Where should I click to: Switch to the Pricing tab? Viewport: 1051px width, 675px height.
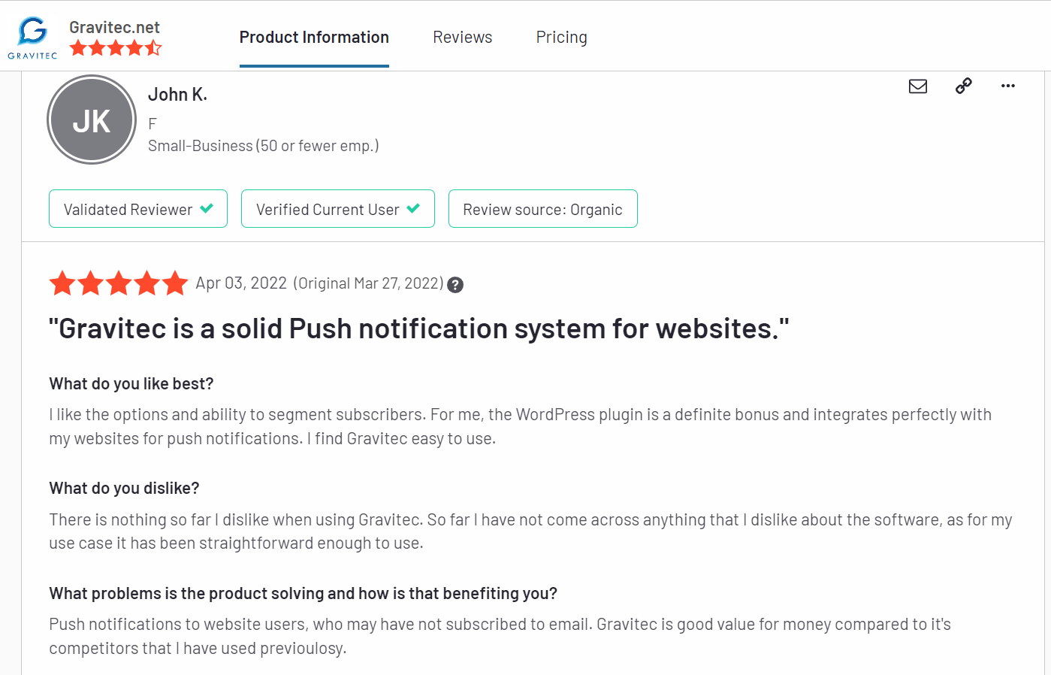(562, 38)
